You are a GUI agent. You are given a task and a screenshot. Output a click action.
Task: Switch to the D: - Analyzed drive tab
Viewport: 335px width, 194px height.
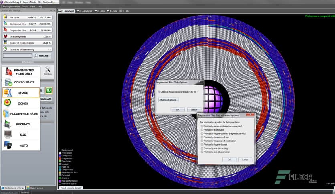click(x=85, y=11)
